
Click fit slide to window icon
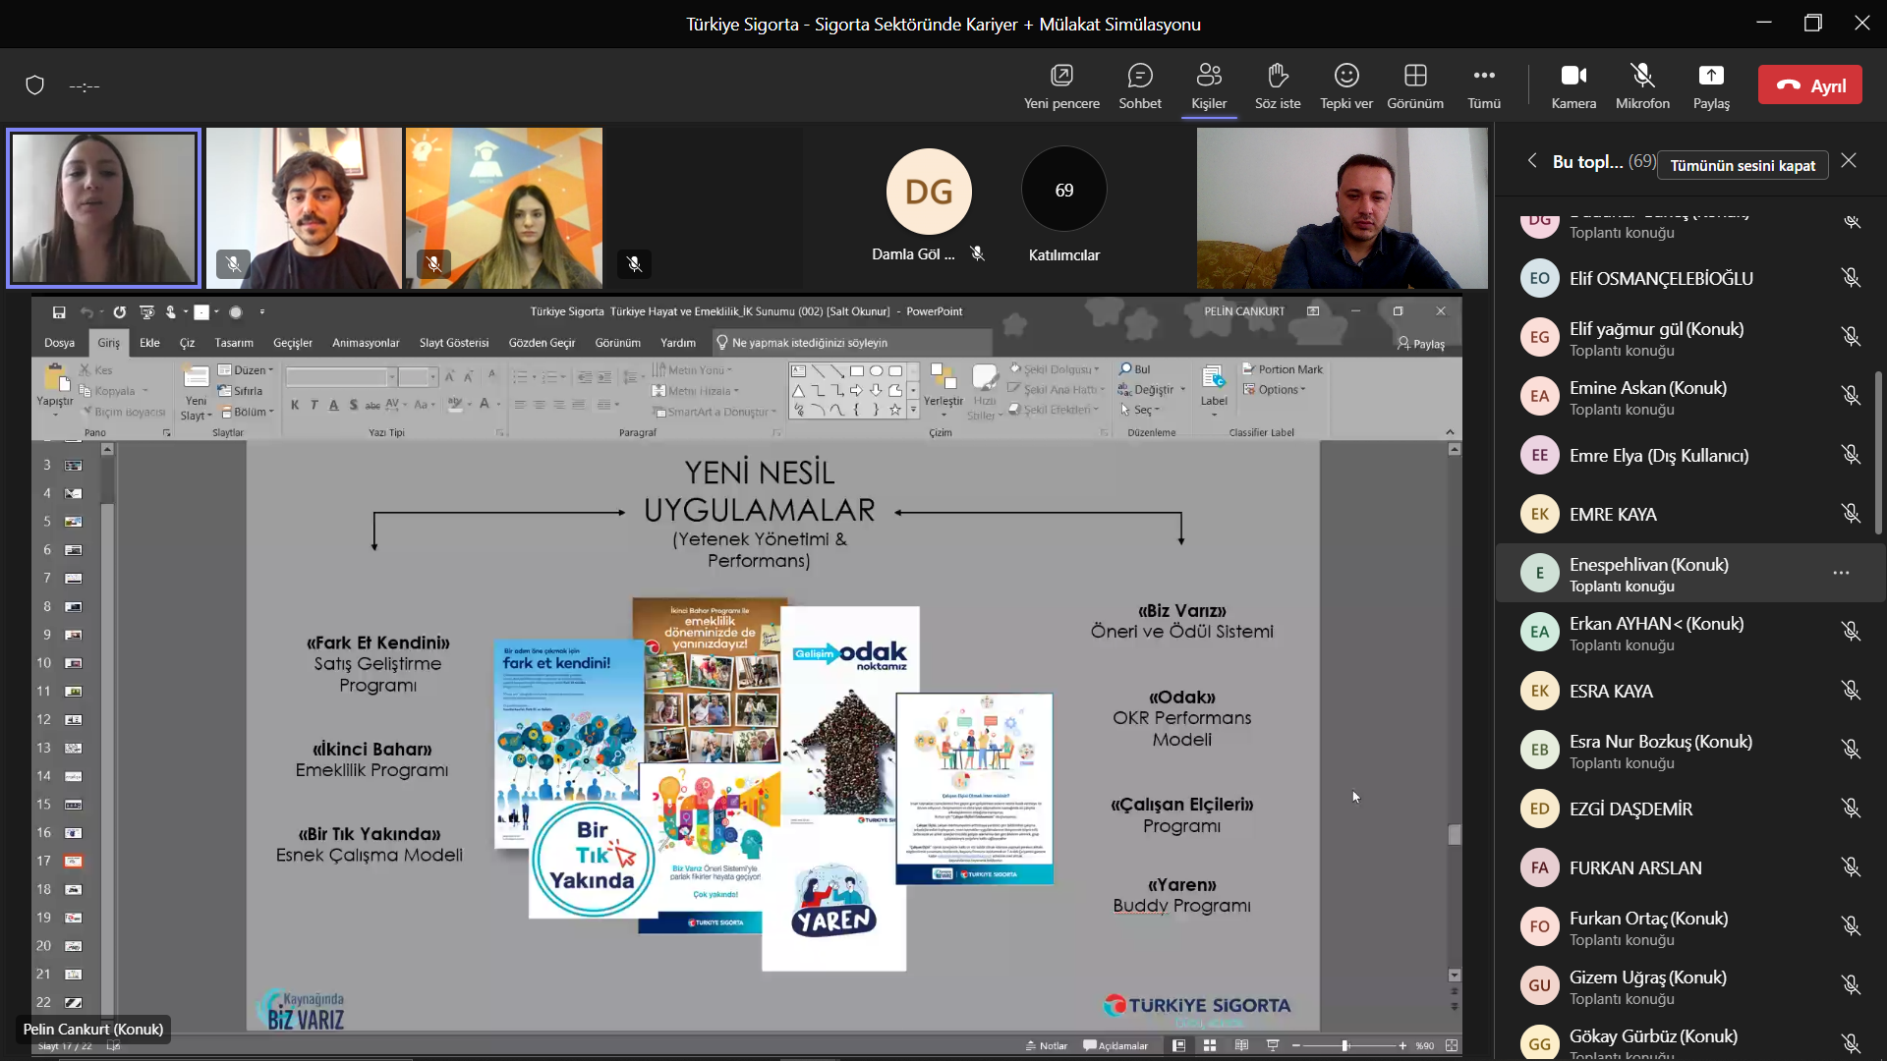point(1452,1045)
